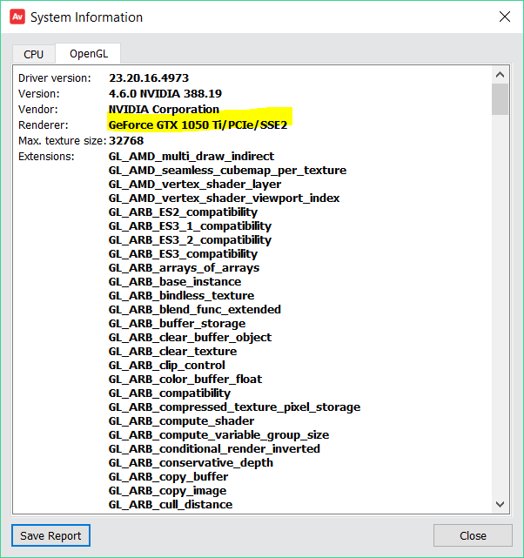Click GL_ARB_conservative_depth extension

tap(191, 462)
